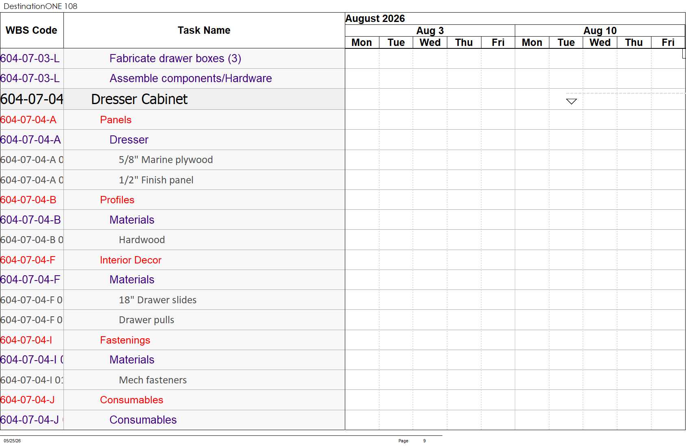Select the Drawer pulls task
Image resolution: width=686 pixels, height=446 pixels.
click(146, 320)
